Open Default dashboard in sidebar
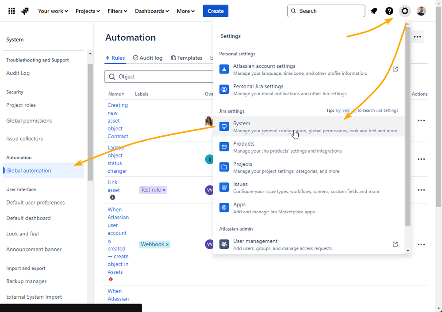 pos(28,218)
